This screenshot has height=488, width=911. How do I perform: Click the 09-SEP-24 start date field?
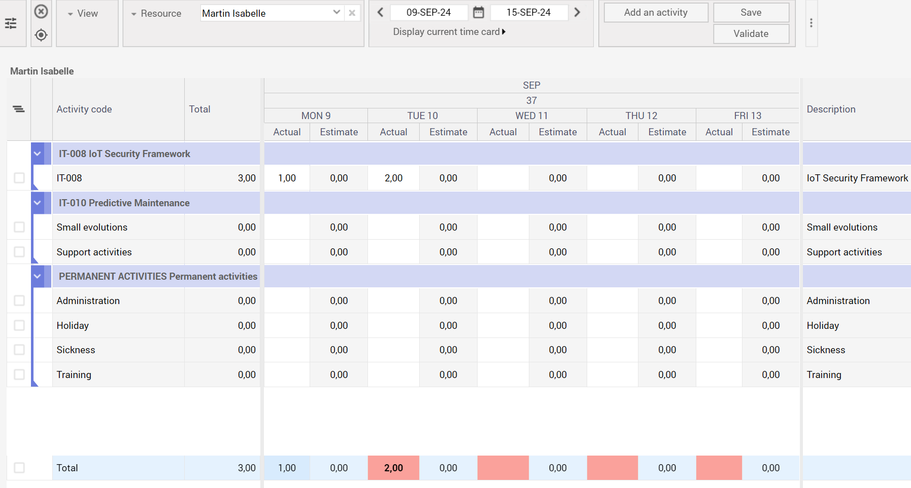[x=429, y=12]
